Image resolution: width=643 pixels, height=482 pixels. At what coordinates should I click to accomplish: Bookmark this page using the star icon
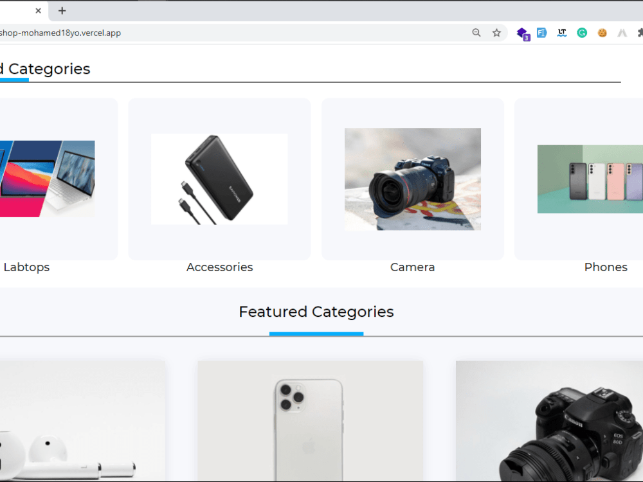496,33
